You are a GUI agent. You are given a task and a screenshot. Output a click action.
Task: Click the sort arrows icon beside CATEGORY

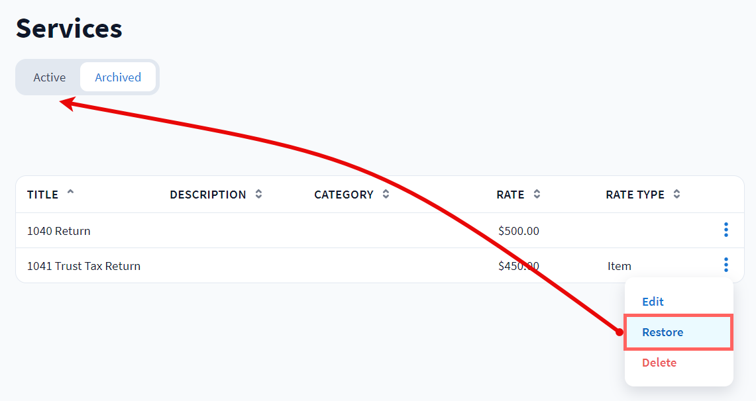point(386,195)
